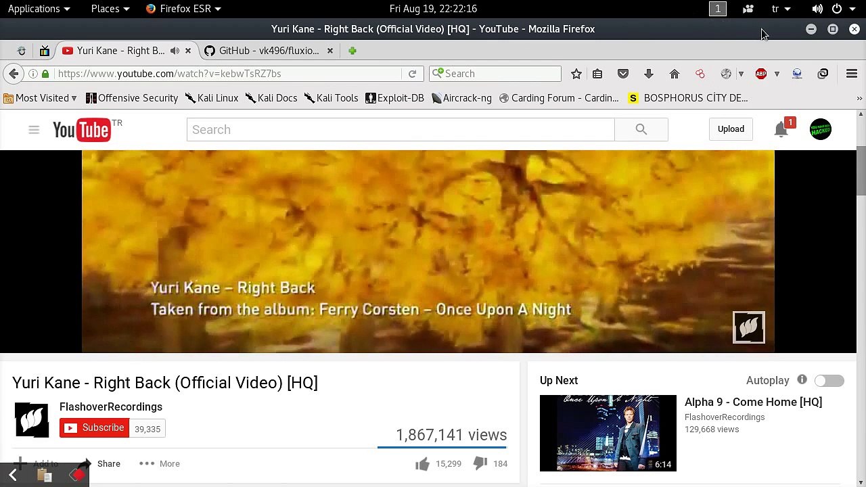Expand the More actions menu under video
The height and width of the screenshot is (487, 866).
(x=160, y=463)
